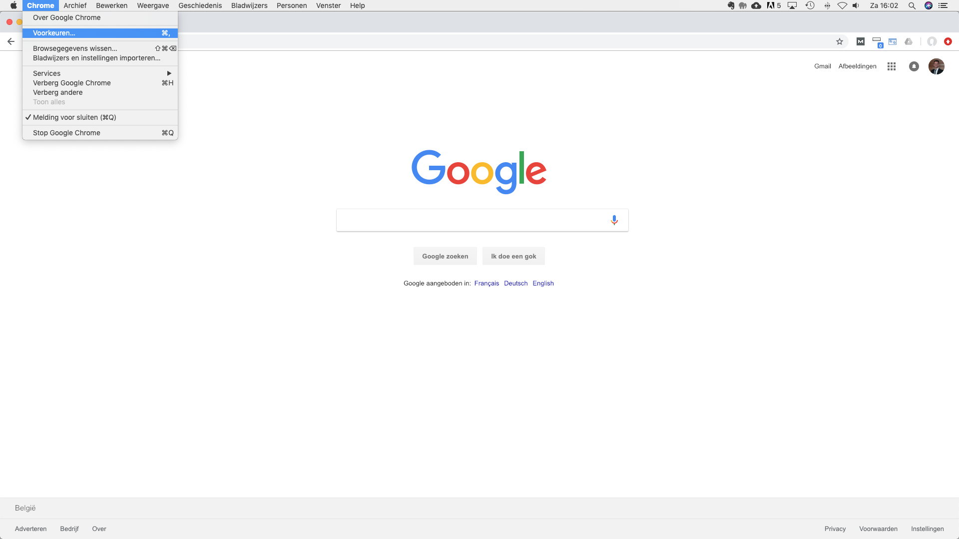Click the Google logo
The height and width of the screenshot is (539, 959).
pyautogui.click(x=479, y=171)
